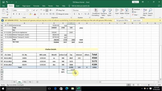The height and width of the screenshot is (91, 162).
Task: Select Normal view in the status bar
Action: tap(129, 85)
